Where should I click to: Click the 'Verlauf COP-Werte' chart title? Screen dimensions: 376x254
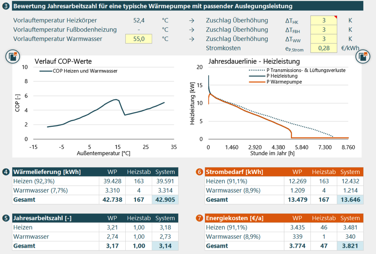pyautogui.click(x=63, y=61)
